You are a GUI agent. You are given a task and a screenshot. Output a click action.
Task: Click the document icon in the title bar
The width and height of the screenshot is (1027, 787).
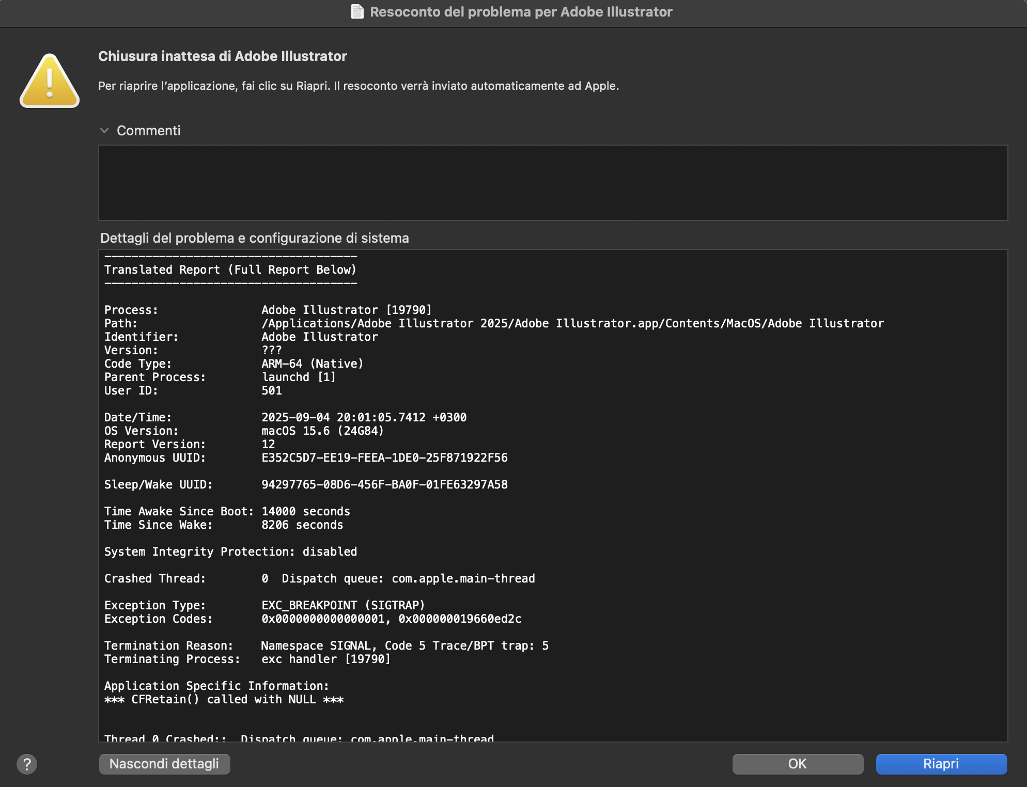pos(357,11)
